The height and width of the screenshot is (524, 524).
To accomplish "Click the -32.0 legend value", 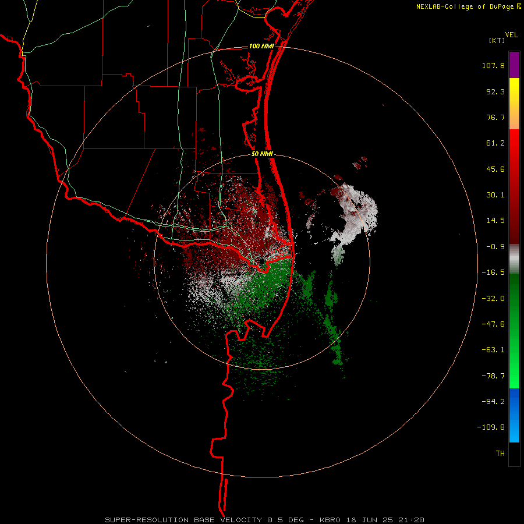I will [x=493, y=299].
